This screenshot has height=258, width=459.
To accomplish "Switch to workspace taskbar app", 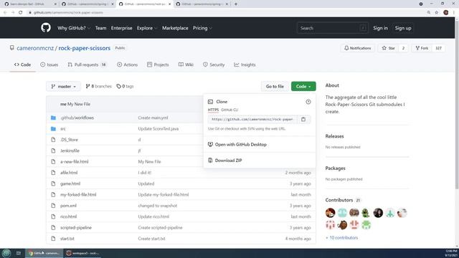I will point(83,253).
